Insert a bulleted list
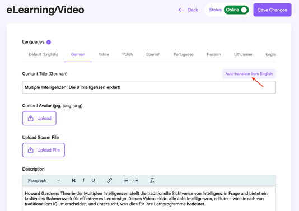This screenshot has width=299, height=211. [136, 181]
